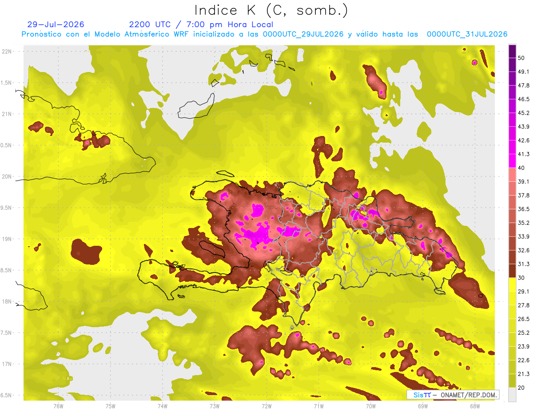Image resolution: width=533 pixels, height=412 pixels.
Task: Click the color bar value "32.6"
Action: pyautogui.click(x=524, y=250)
